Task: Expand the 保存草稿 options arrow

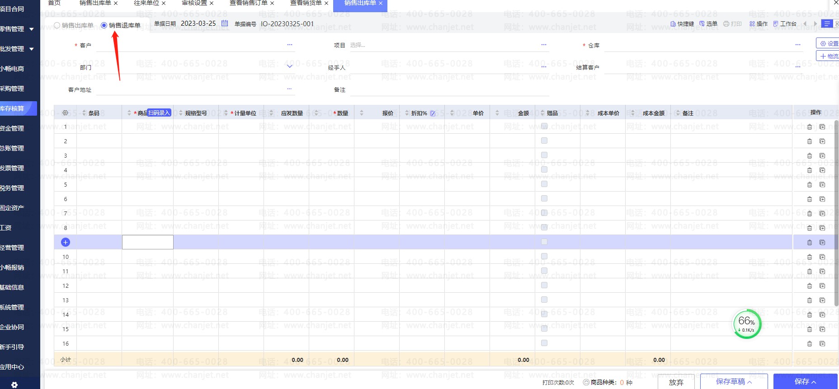Action: pos(749,382)
